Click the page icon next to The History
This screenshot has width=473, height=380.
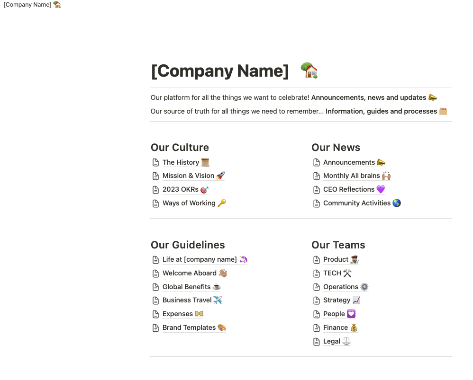(x=155, y=162)
